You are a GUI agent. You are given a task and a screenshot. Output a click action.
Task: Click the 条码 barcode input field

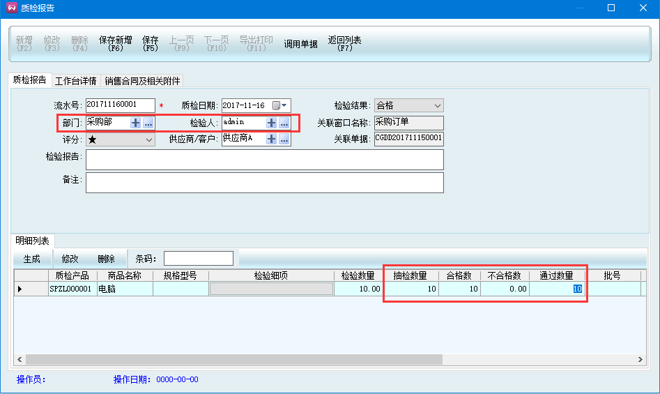199,259
